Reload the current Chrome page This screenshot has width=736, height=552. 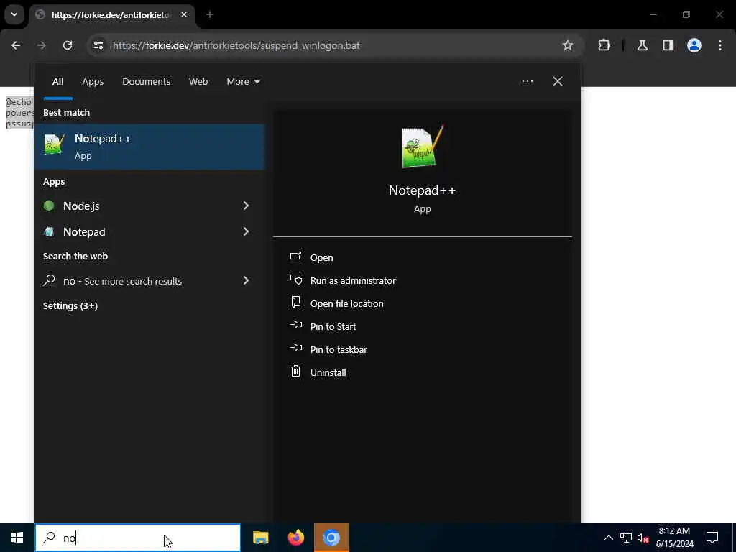coord(68,45)
